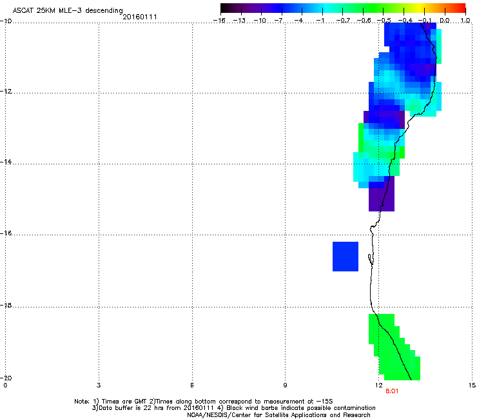Click the latitude axis label "-12"

click(x=6, y=92)
